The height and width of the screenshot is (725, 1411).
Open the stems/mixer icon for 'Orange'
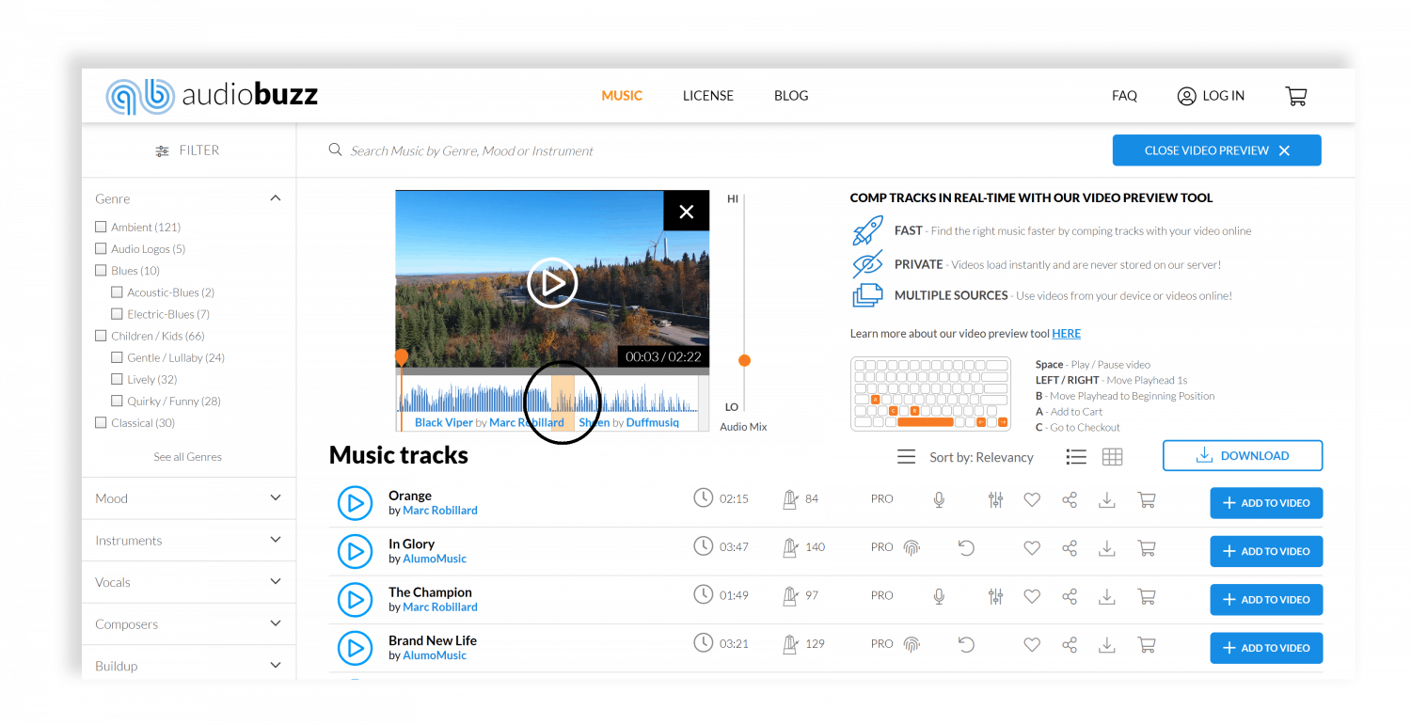[995, 499]
